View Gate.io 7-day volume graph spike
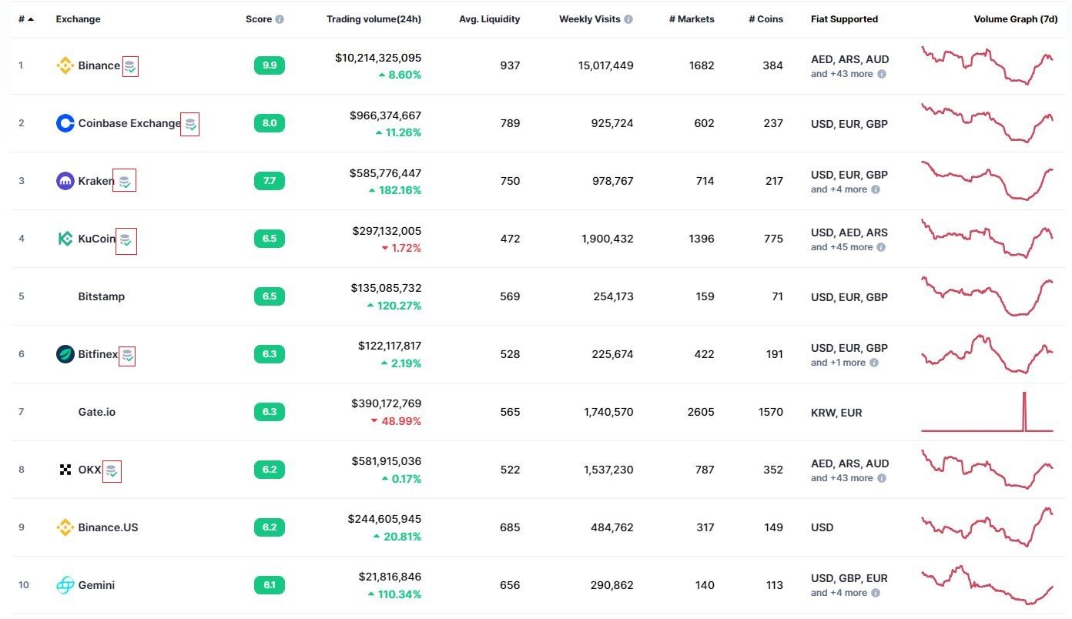This screenshot has height=619, width=1072. point(1025,412)
